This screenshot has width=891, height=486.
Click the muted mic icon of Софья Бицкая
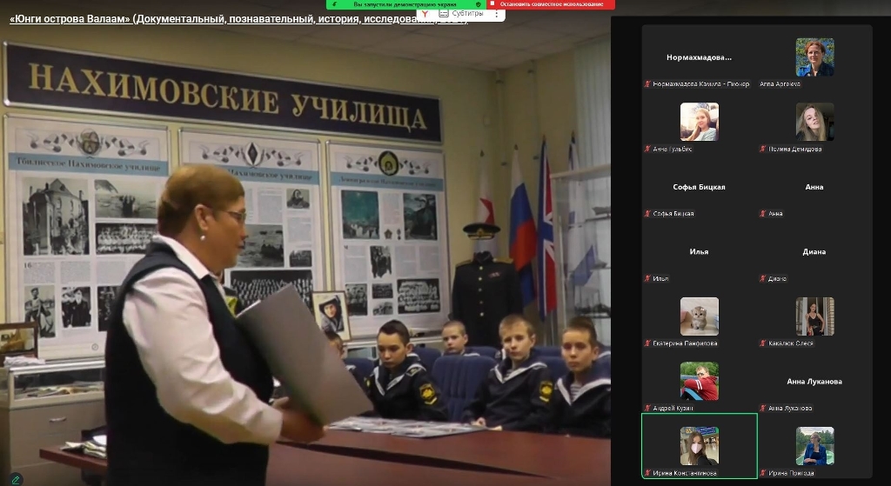tap(647, 214)
